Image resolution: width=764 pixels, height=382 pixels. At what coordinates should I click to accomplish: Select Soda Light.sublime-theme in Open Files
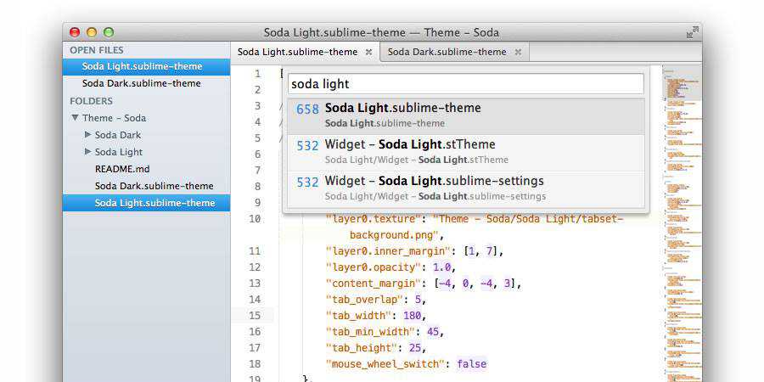tap(141, 66)
